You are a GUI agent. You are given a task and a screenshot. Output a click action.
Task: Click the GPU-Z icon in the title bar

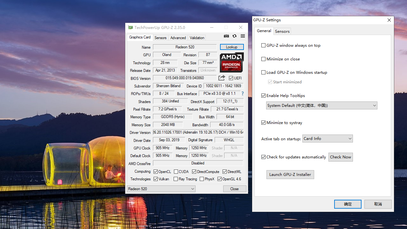pyautogui.click(x=130, y=27)
